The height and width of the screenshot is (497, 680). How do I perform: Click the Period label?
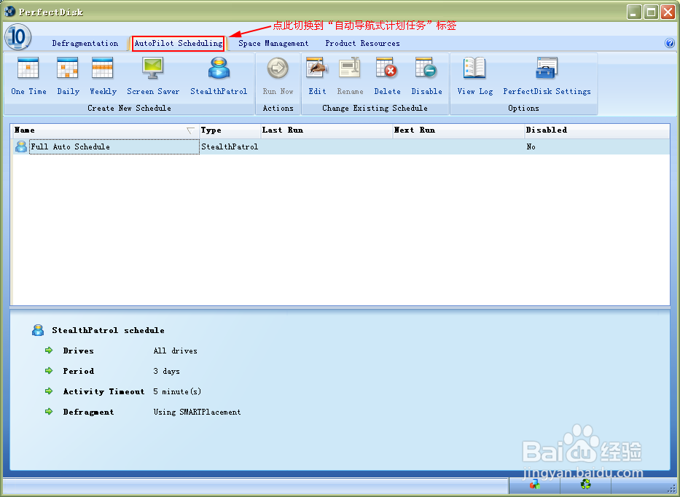(78, 371)
